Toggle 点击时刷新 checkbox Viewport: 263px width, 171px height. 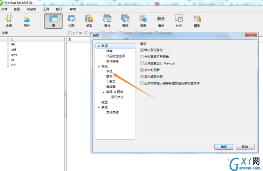point(142,70)
